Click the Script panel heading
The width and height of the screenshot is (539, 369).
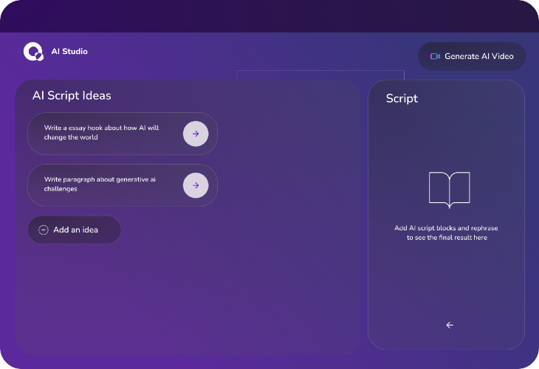402,99
